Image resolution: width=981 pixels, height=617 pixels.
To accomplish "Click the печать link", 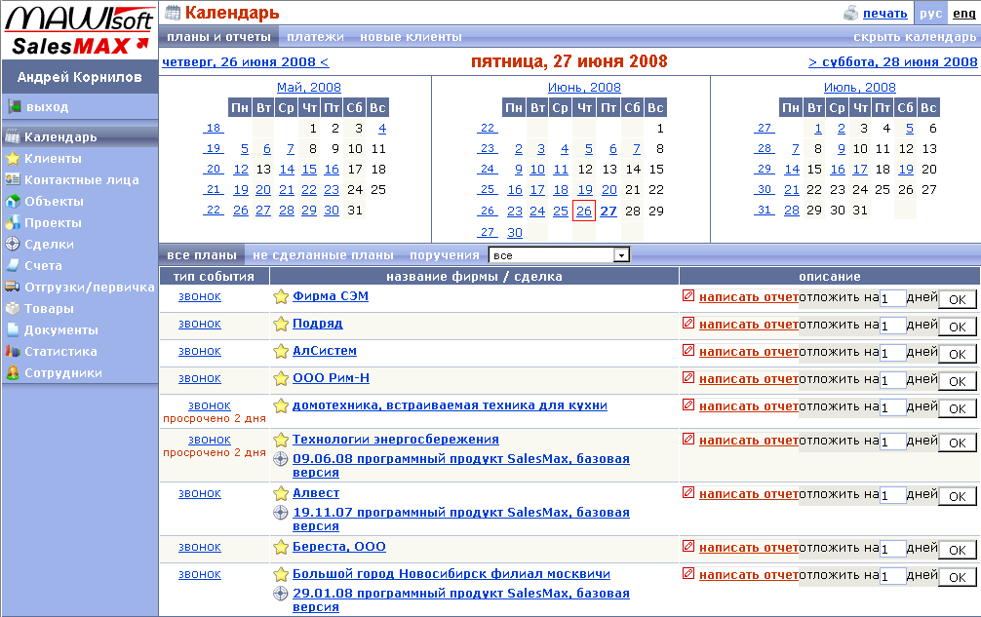I will pyautogui.click(x=884, y=13).
